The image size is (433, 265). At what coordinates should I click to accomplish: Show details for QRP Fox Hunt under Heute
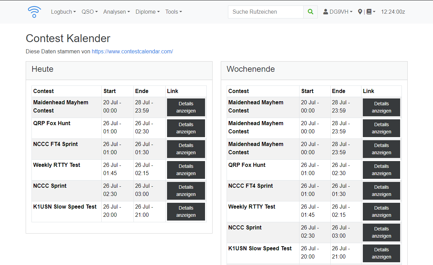tap(186, 128)
